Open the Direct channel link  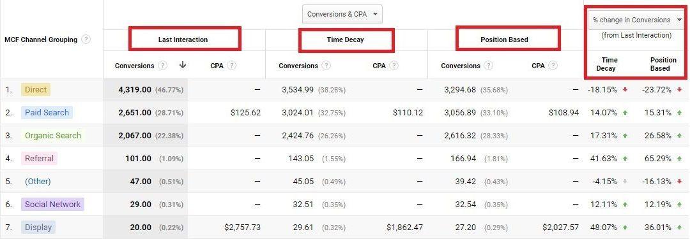36,90
